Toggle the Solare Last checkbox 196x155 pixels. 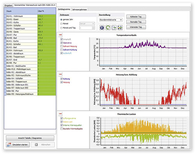tap(62, 122)
